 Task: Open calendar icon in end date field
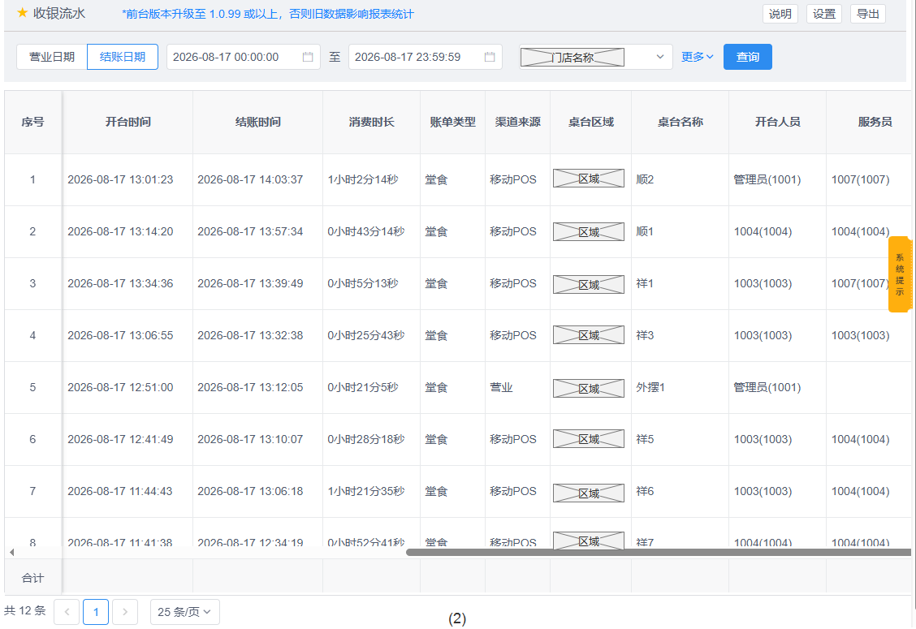tap(490, 57)
